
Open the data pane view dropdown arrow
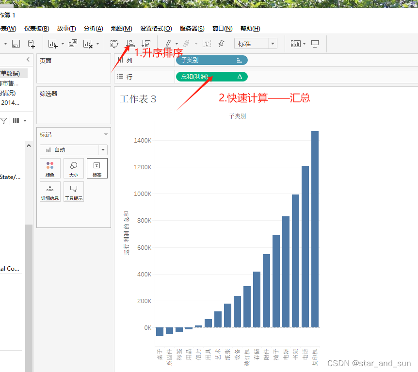tap(25, 121)
